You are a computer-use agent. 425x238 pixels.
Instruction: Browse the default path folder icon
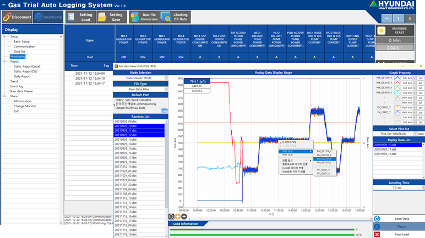point(164,110)
